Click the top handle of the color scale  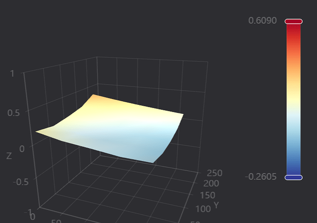tap(293, 22)
